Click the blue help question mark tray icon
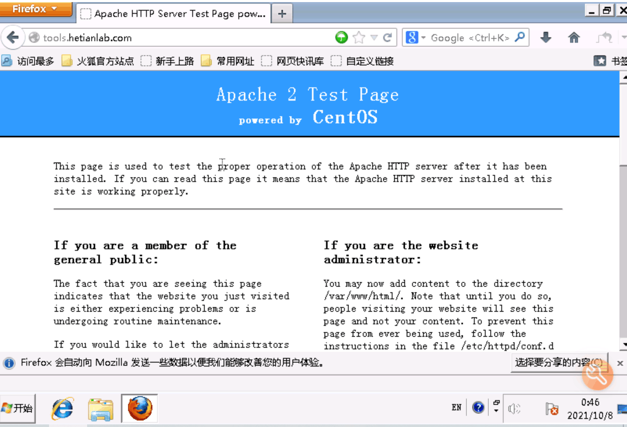Viewport: 627px width, 427px height. [478, 408]
